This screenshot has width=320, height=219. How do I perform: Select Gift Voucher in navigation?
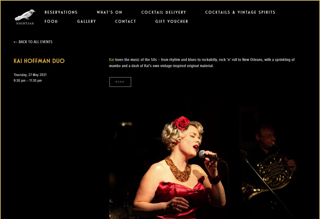click(x=172, y=22)
